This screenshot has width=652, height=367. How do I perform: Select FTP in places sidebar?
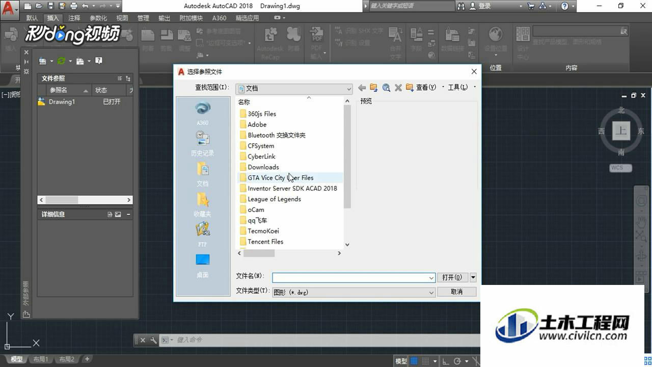(202, 235)
